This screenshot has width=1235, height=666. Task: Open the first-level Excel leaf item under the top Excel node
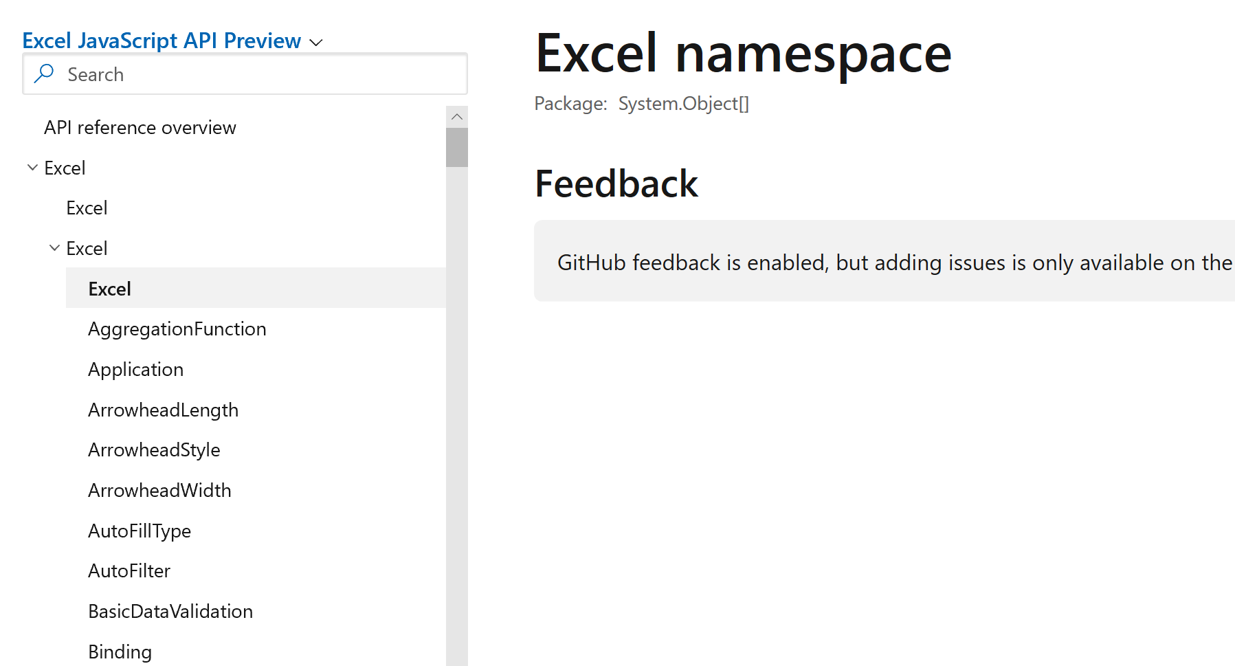coord(87,208)
